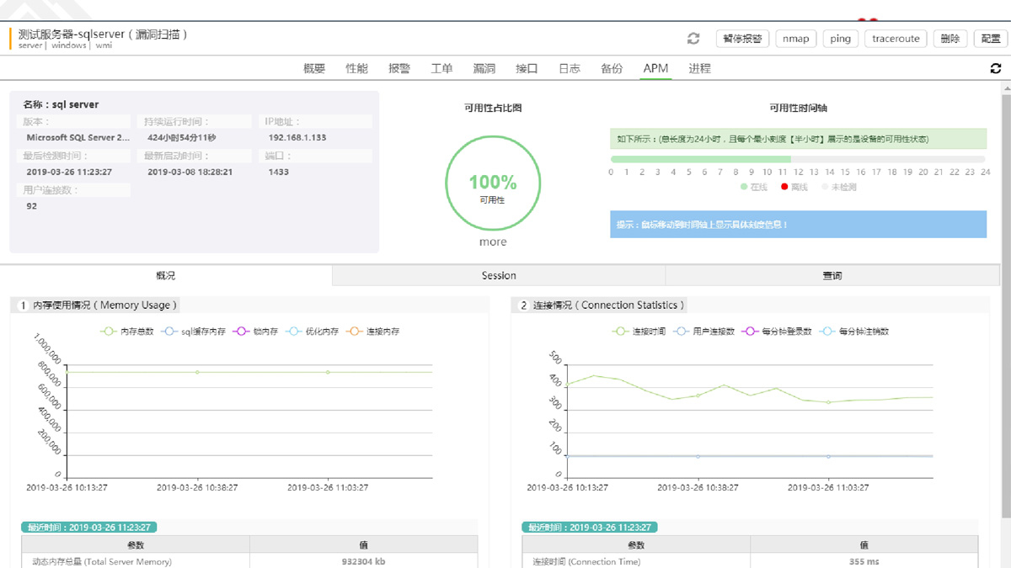Open the 备份 backup tab
This screenshot has width=1011, height=568.
pyautogui.click(x=612, y=69)
